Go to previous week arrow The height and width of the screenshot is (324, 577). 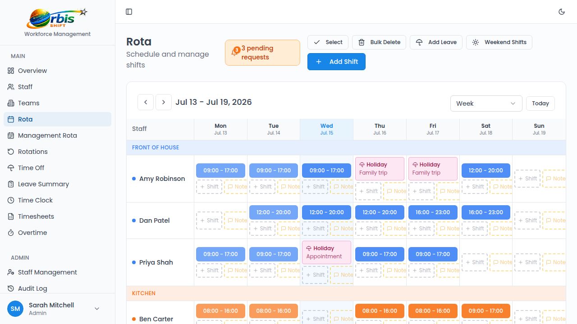pos(146,102)
